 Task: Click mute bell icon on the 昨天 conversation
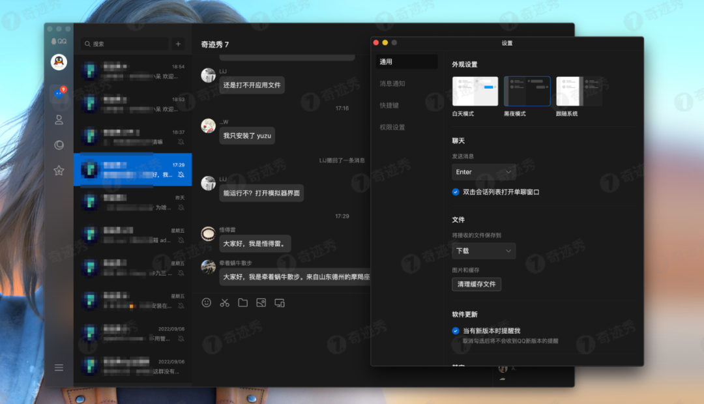click(181, 207)
